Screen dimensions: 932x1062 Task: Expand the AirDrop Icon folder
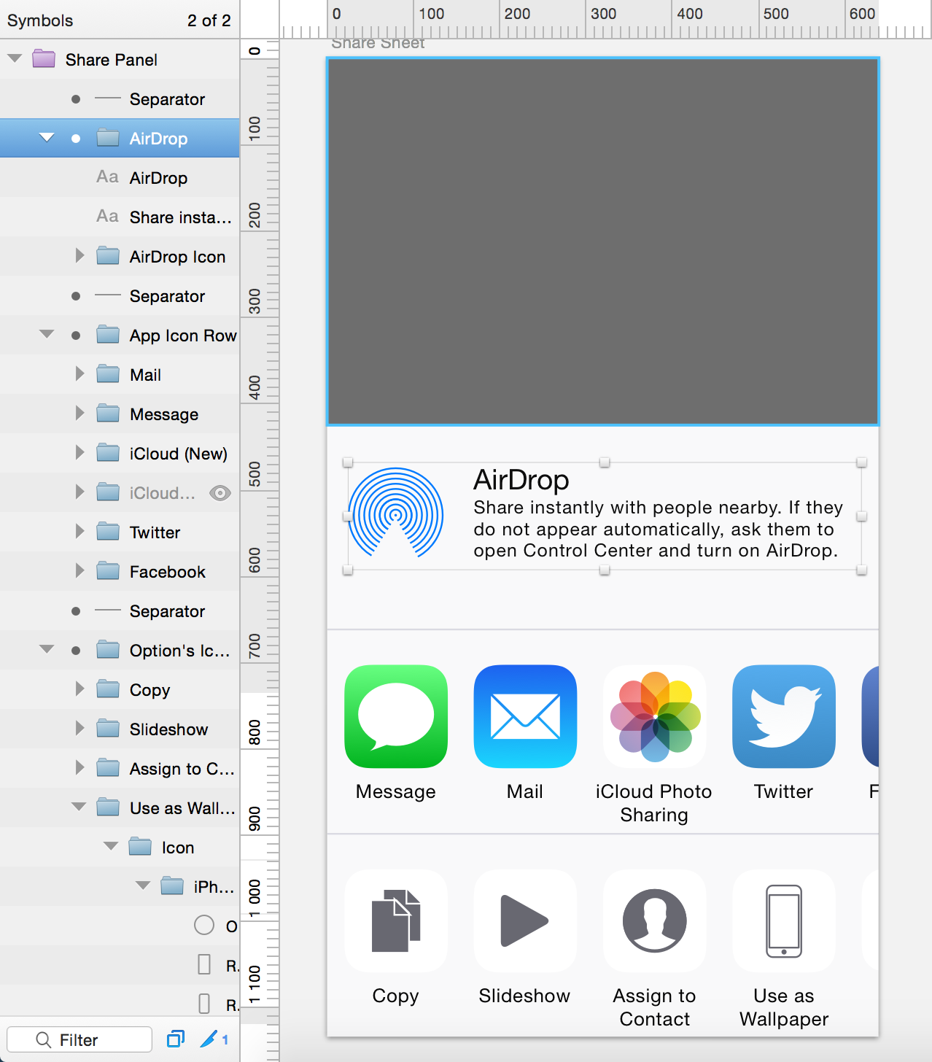pyautogui.click(x=79, y=256)
